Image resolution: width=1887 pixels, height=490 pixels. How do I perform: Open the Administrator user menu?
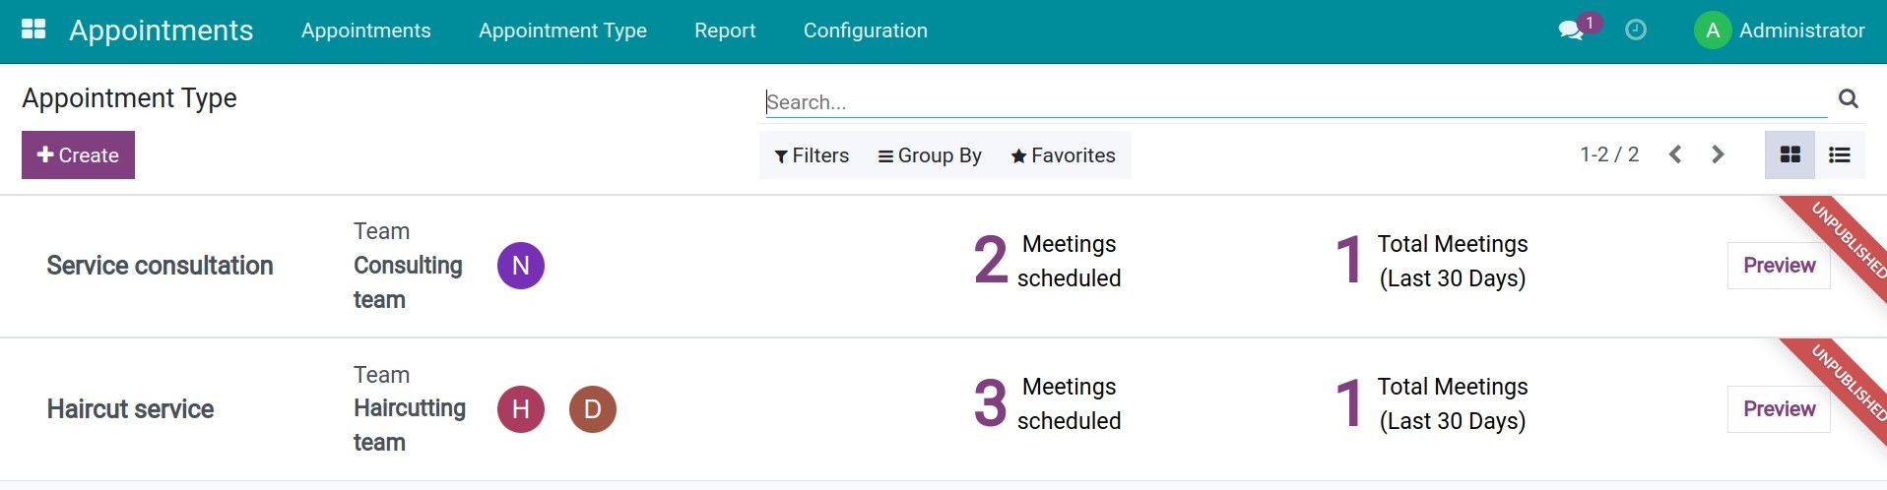point(1780,31)
